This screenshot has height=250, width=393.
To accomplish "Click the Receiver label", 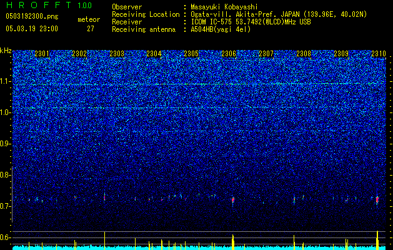I will click(127, 22).
